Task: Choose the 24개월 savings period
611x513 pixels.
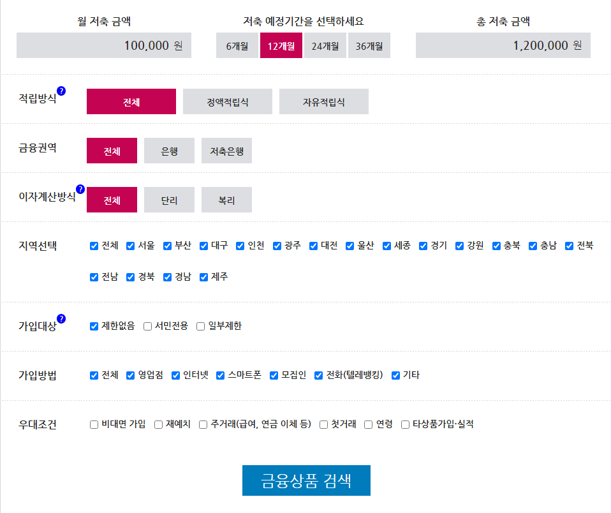Action: coord(325,45)
